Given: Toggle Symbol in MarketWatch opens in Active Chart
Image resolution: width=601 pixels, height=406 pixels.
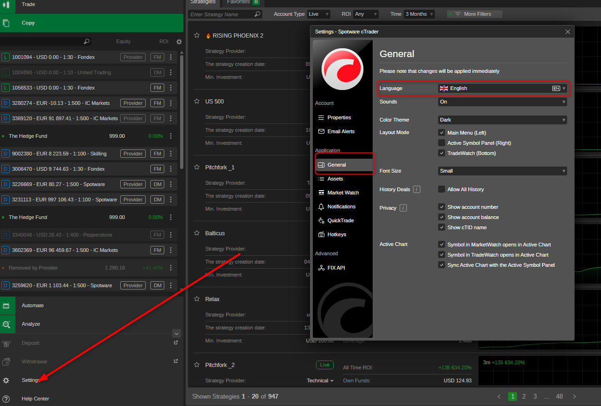Looking at the screenshot, I should point(442,245).
